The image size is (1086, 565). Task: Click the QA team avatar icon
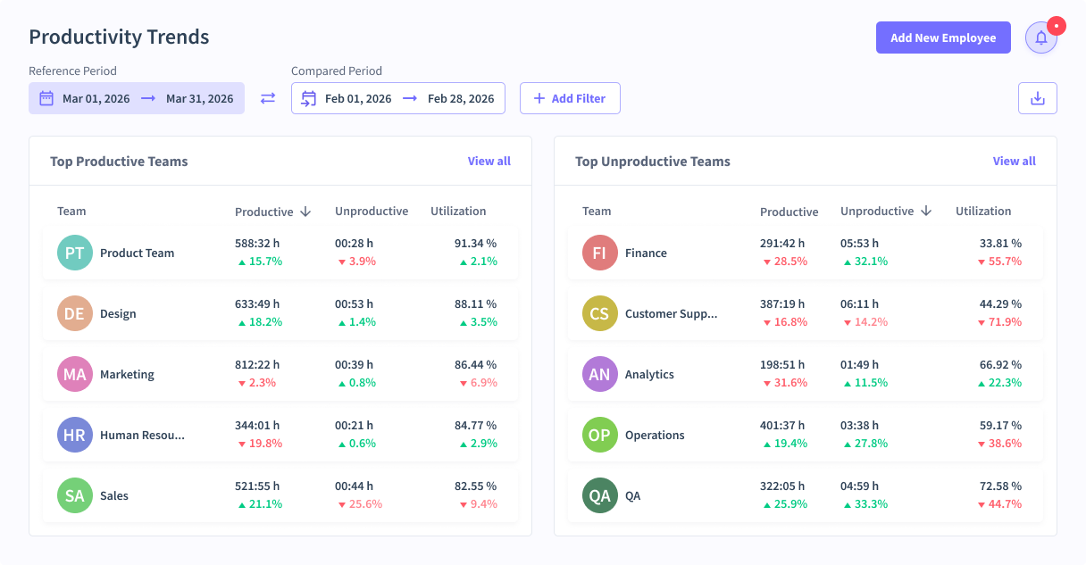coord(599,495)
